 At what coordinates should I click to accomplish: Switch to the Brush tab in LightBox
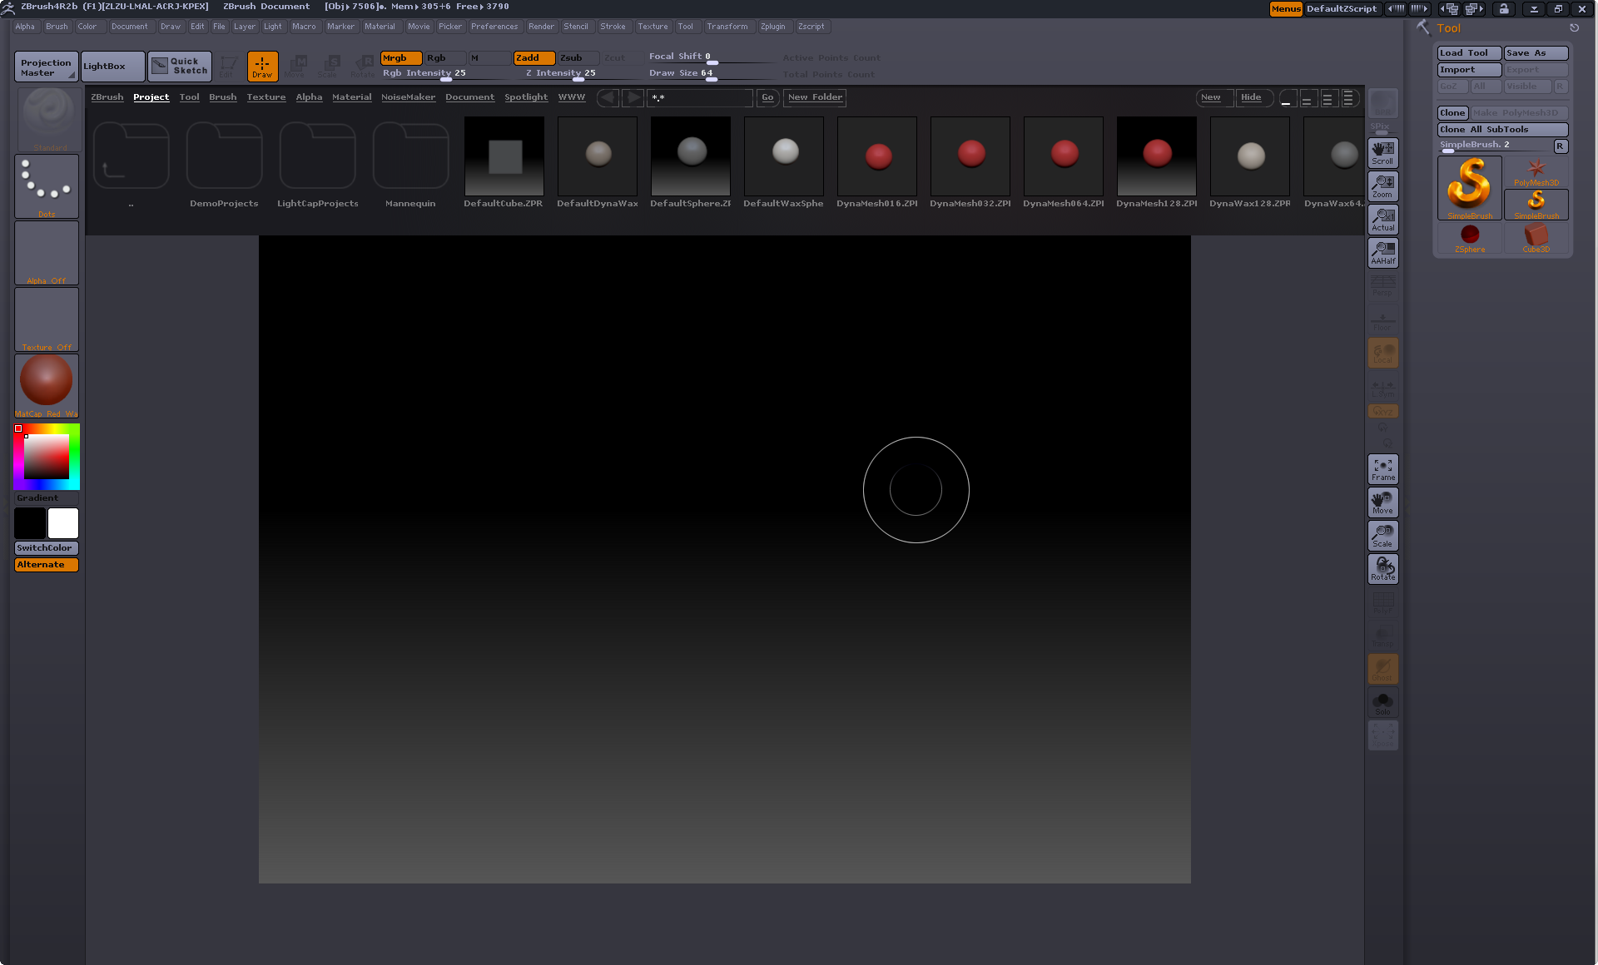tap(222, 97)
